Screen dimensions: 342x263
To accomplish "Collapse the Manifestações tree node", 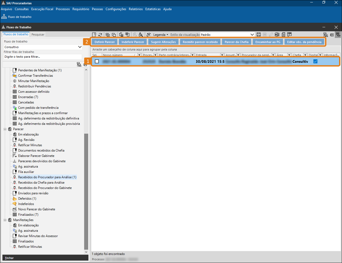I will pyautogui.click(x=5, y=220).
